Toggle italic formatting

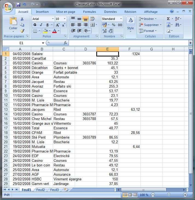pyautogui.click(x=41, y=25)
